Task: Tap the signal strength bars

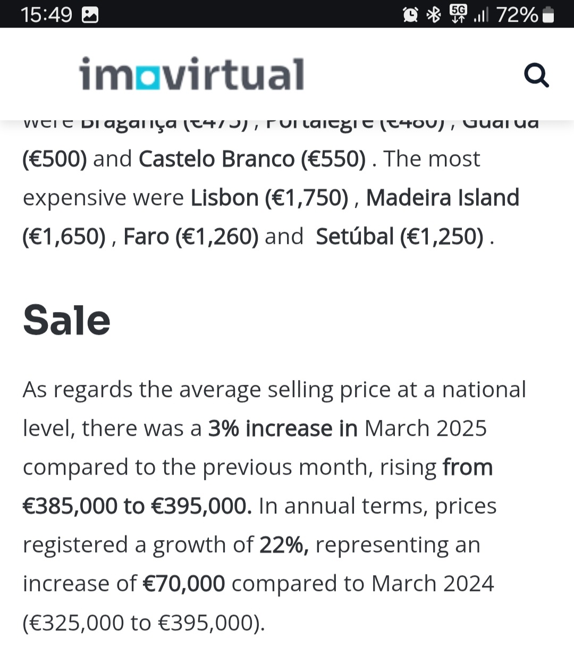Action: (480, 15)
